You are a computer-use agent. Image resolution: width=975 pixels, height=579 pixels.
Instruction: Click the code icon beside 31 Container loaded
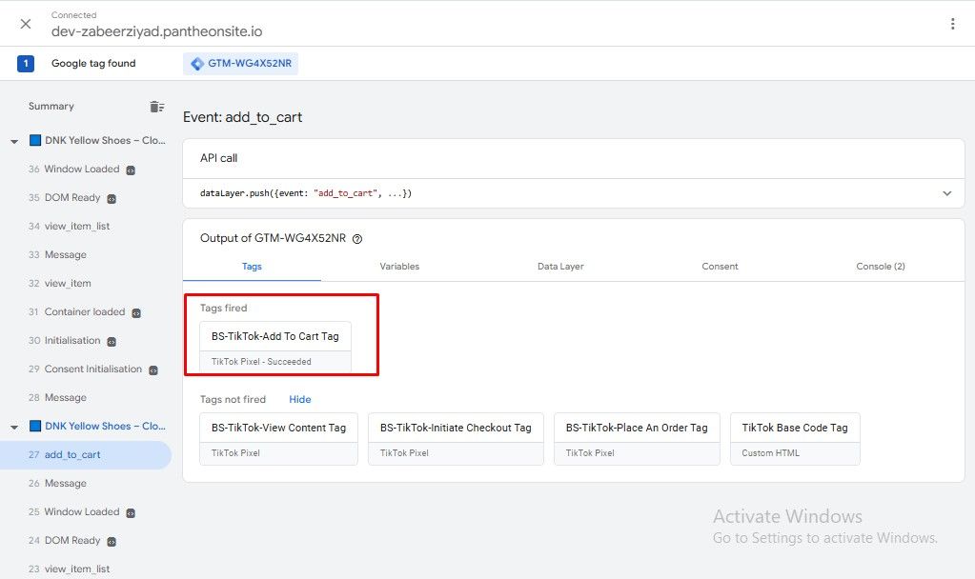pyautogui.click(x=136, y=313)
